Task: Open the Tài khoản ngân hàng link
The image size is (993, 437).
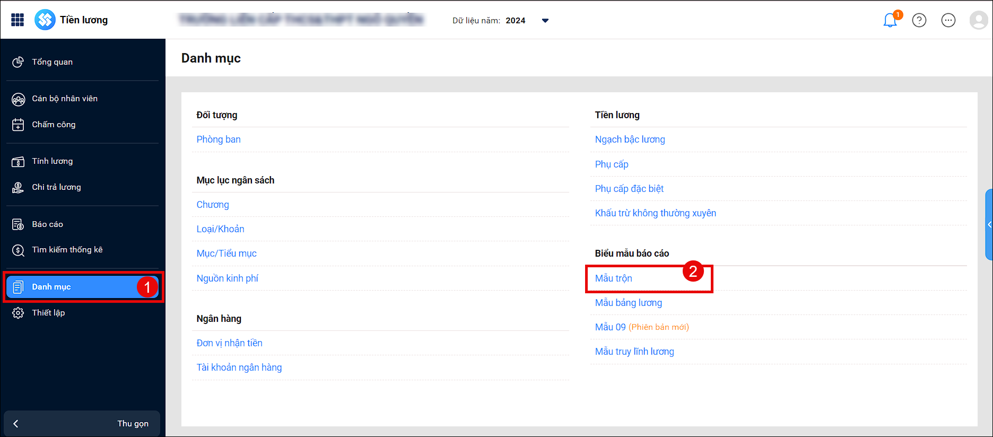Action: pyautogui.click(x=239, y=368)
